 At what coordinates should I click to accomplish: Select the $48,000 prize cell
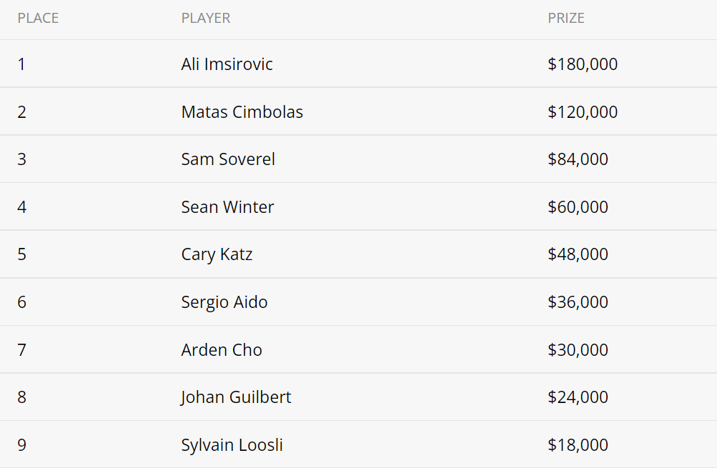578,254
